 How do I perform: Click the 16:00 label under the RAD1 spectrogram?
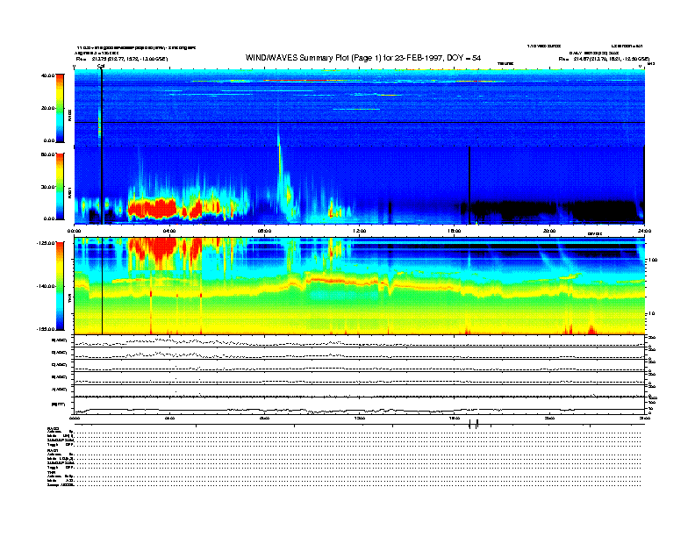pos(455,231)
